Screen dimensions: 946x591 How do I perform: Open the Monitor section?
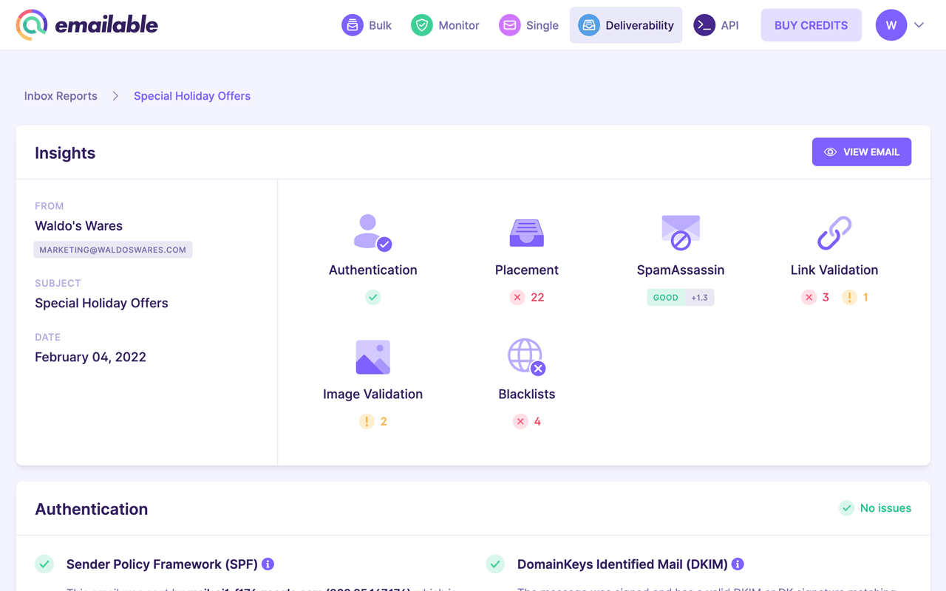(x=445, y=24)
